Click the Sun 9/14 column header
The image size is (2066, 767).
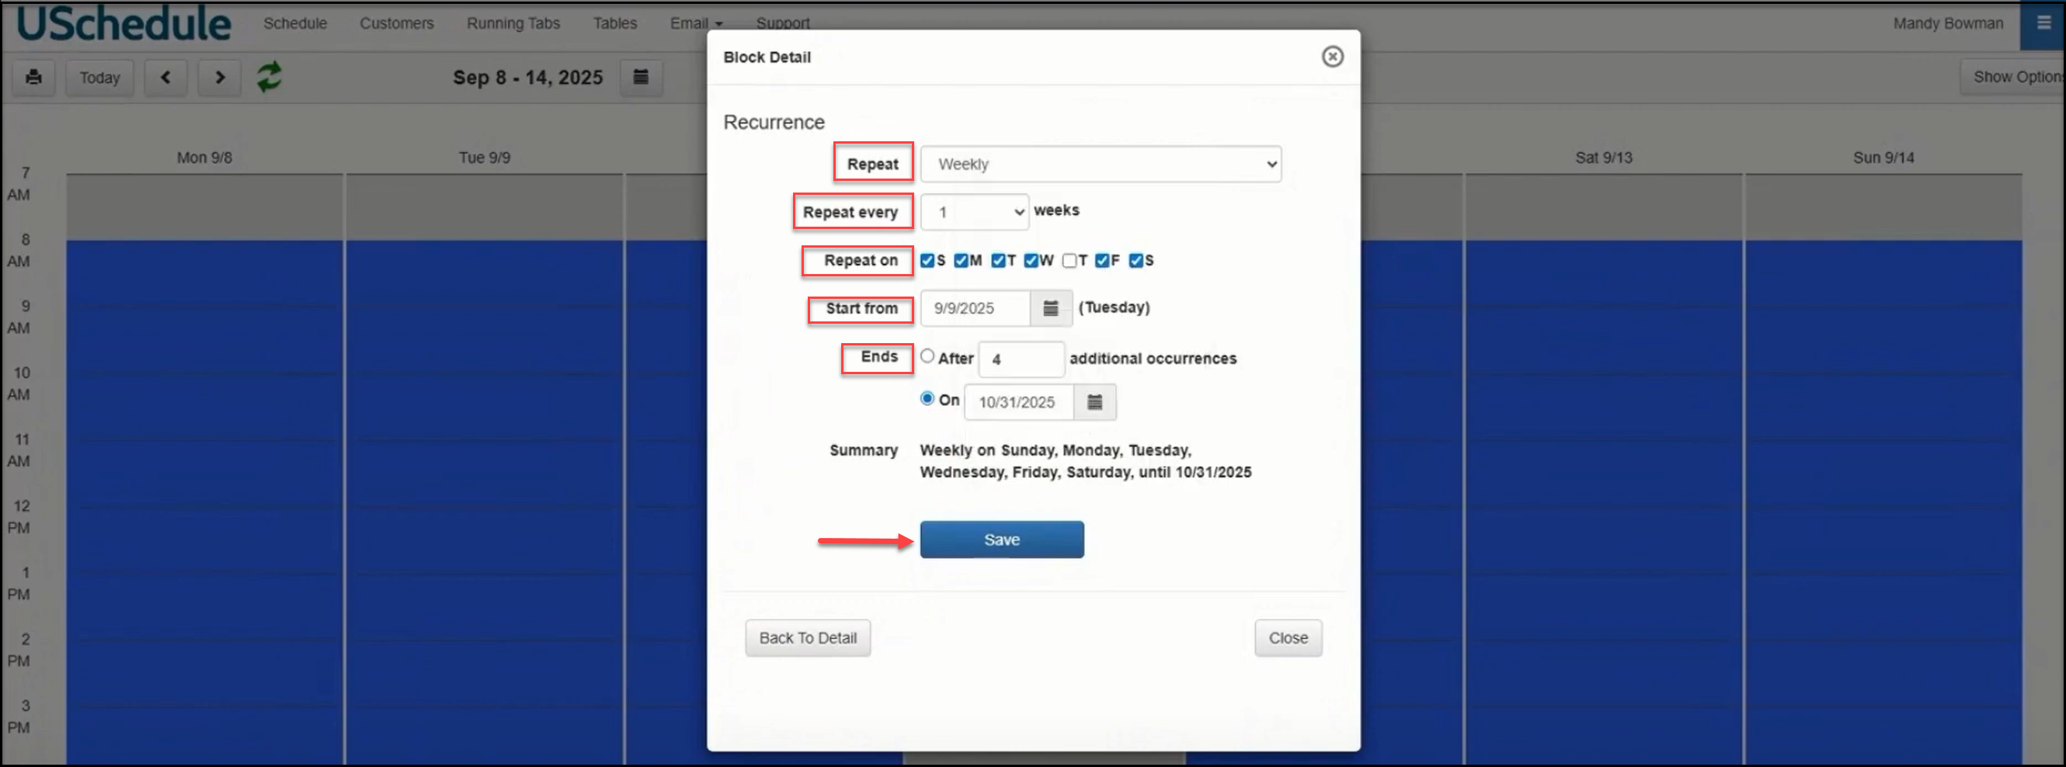click(1883, 158)
